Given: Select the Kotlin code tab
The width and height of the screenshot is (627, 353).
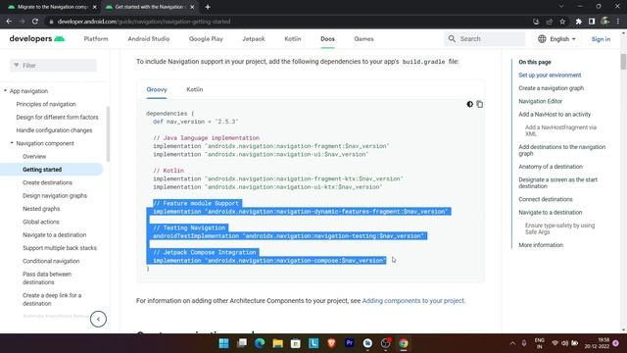Looking at the screenshot, I should click(x=195, y=89).
